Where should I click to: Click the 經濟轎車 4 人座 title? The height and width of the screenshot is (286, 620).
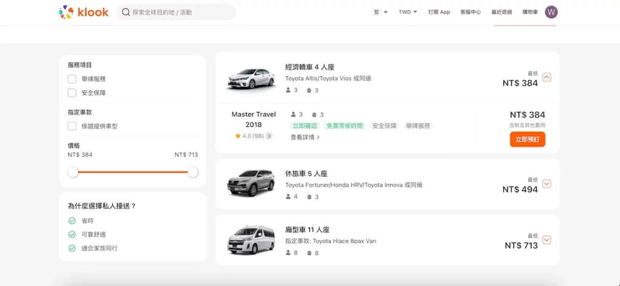tap(310, 67)
